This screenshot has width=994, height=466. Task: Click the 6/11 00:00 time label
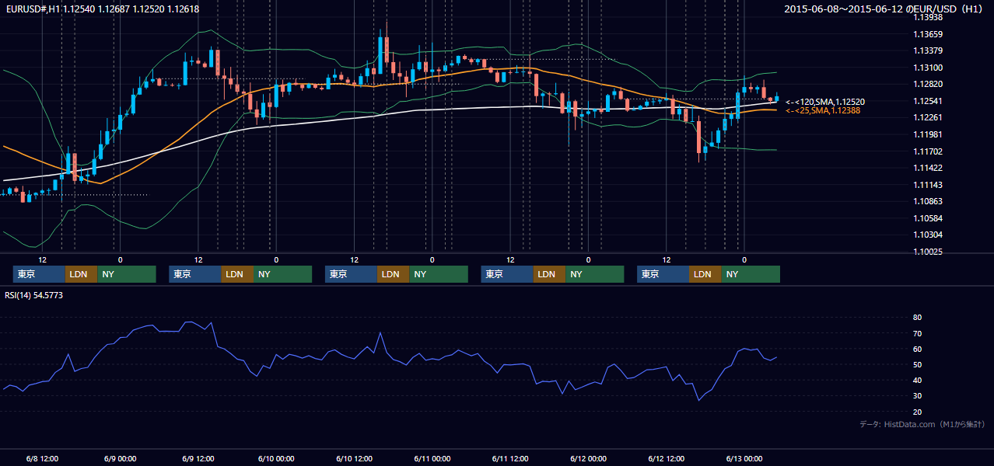(x=432, y=458)
